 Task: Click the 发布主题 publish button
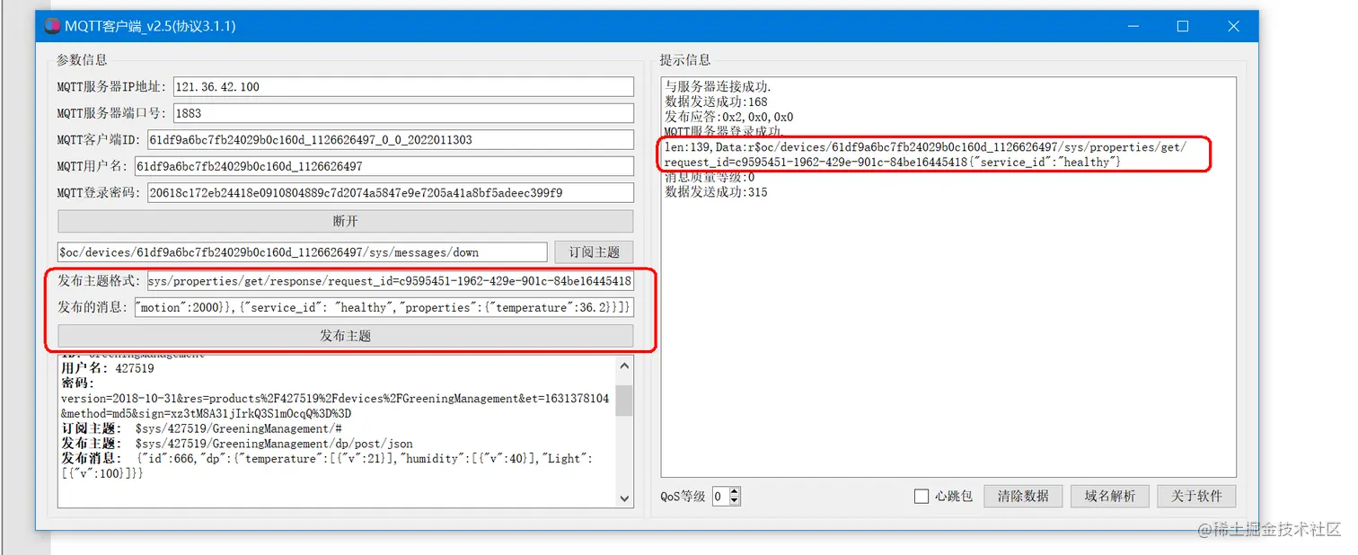(346, 336)
